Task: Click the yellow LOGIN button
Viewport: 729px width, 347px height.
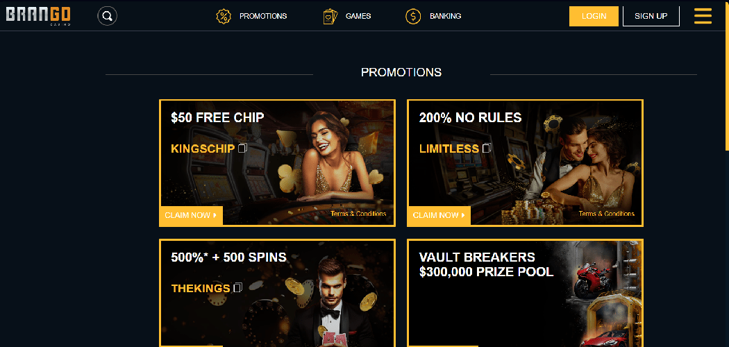Action: click(x=594, y=16)
